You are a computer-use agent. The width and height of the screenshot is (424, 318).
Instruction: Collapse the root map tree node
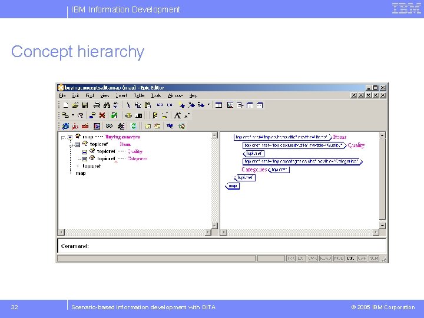[69, 137]
